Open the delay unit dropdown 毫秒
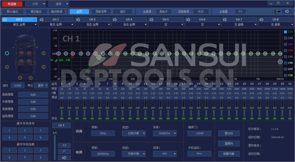Viewport: 295px width, 162px height. (41, 85)
